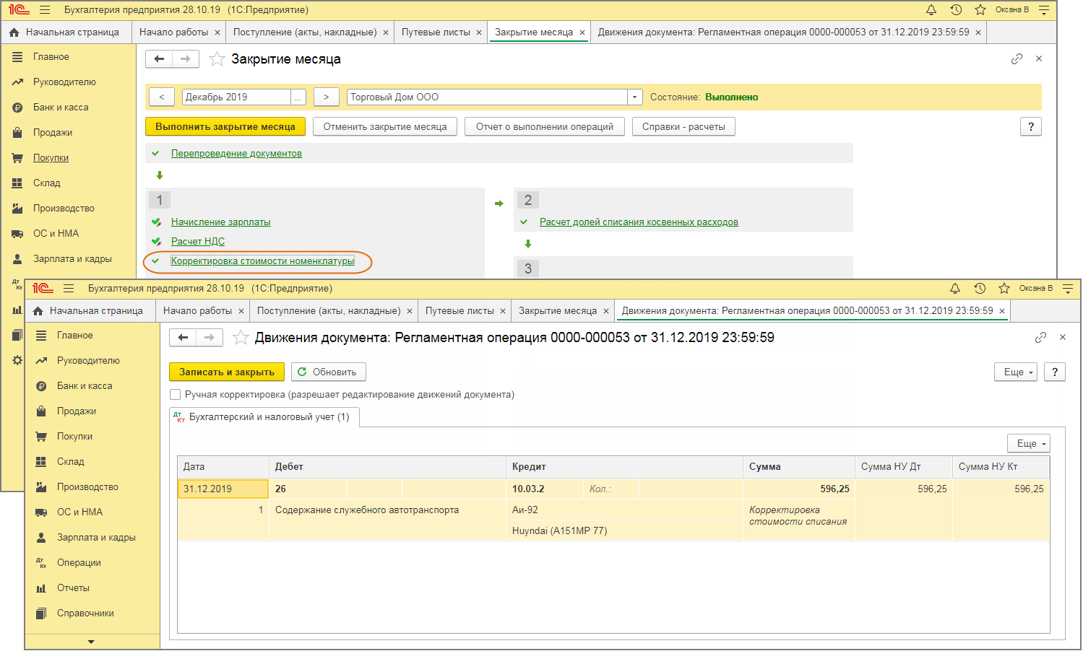Open Перепроведение документов link

point(236,154)
